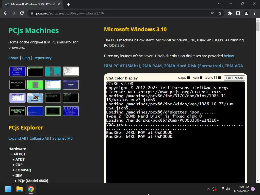Image resolution: width=260 pixels, height=195 pixels.
Task: Share this page from address bar
Action: pyautogui.click(x=212, y=13)
